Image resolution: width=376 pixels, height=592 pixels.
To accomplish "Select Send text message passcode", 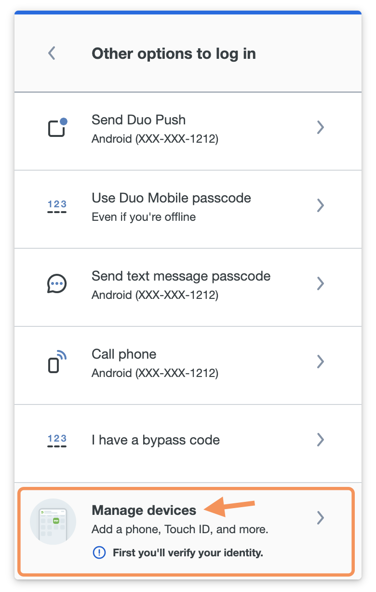I will (181, 276).
